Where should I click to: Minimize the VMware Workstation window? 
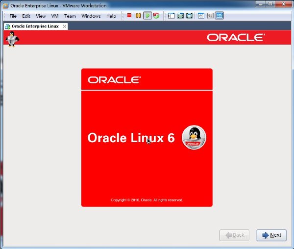tap(261, 4)
